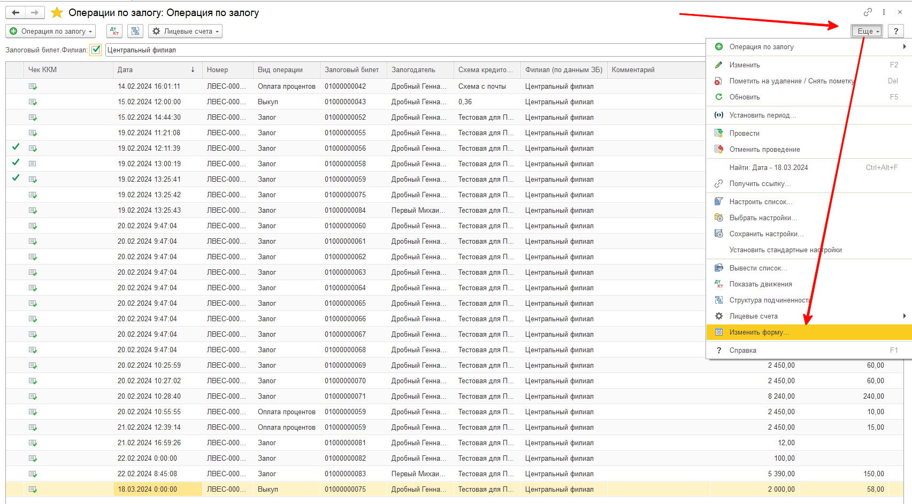The width and height of the screenshot is (912, 504).
Task: Click the Номер column header
Action: click(228, 70)
